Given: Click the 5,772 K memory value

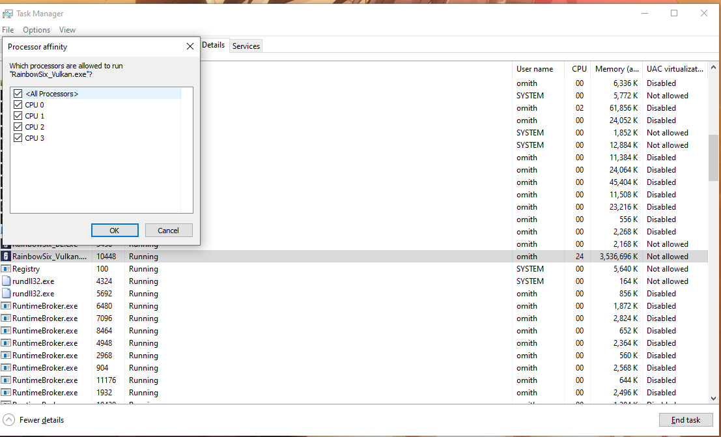Looking at the screenshot, I should [x=625, y=96].
